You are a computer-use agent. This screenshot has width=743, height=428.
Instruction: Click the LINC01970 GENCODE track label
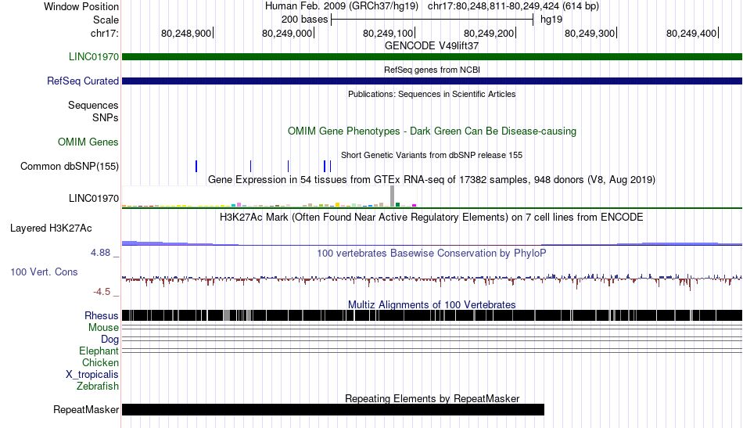93,57
